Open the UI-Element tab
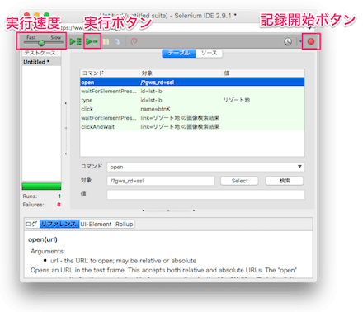Image resolution: width=363 pixels, height=312 pixels. [96, 224]
